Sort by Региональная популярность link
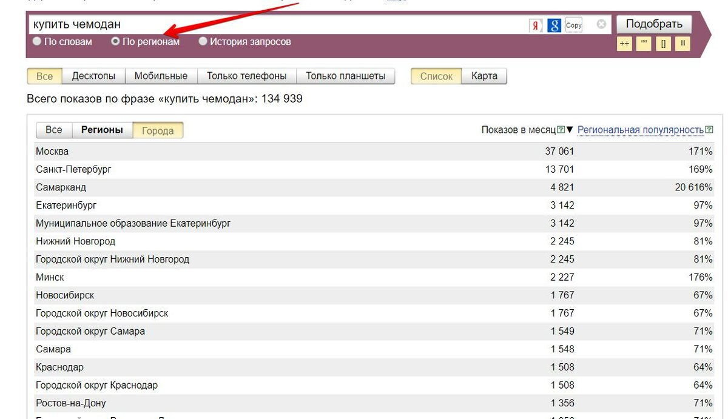728x419 pixels. click(x=641, y=130)
